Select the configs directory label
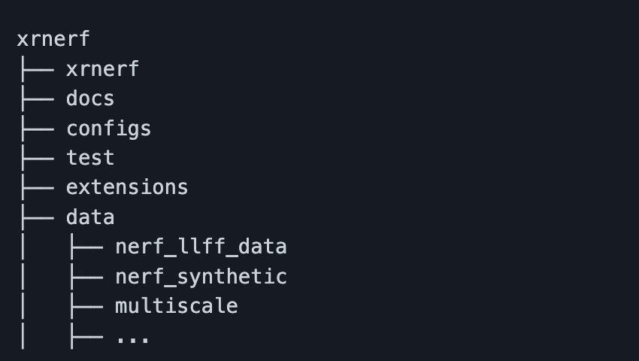The height and width of the screenshot is (361, 639). tap(108, 129)
